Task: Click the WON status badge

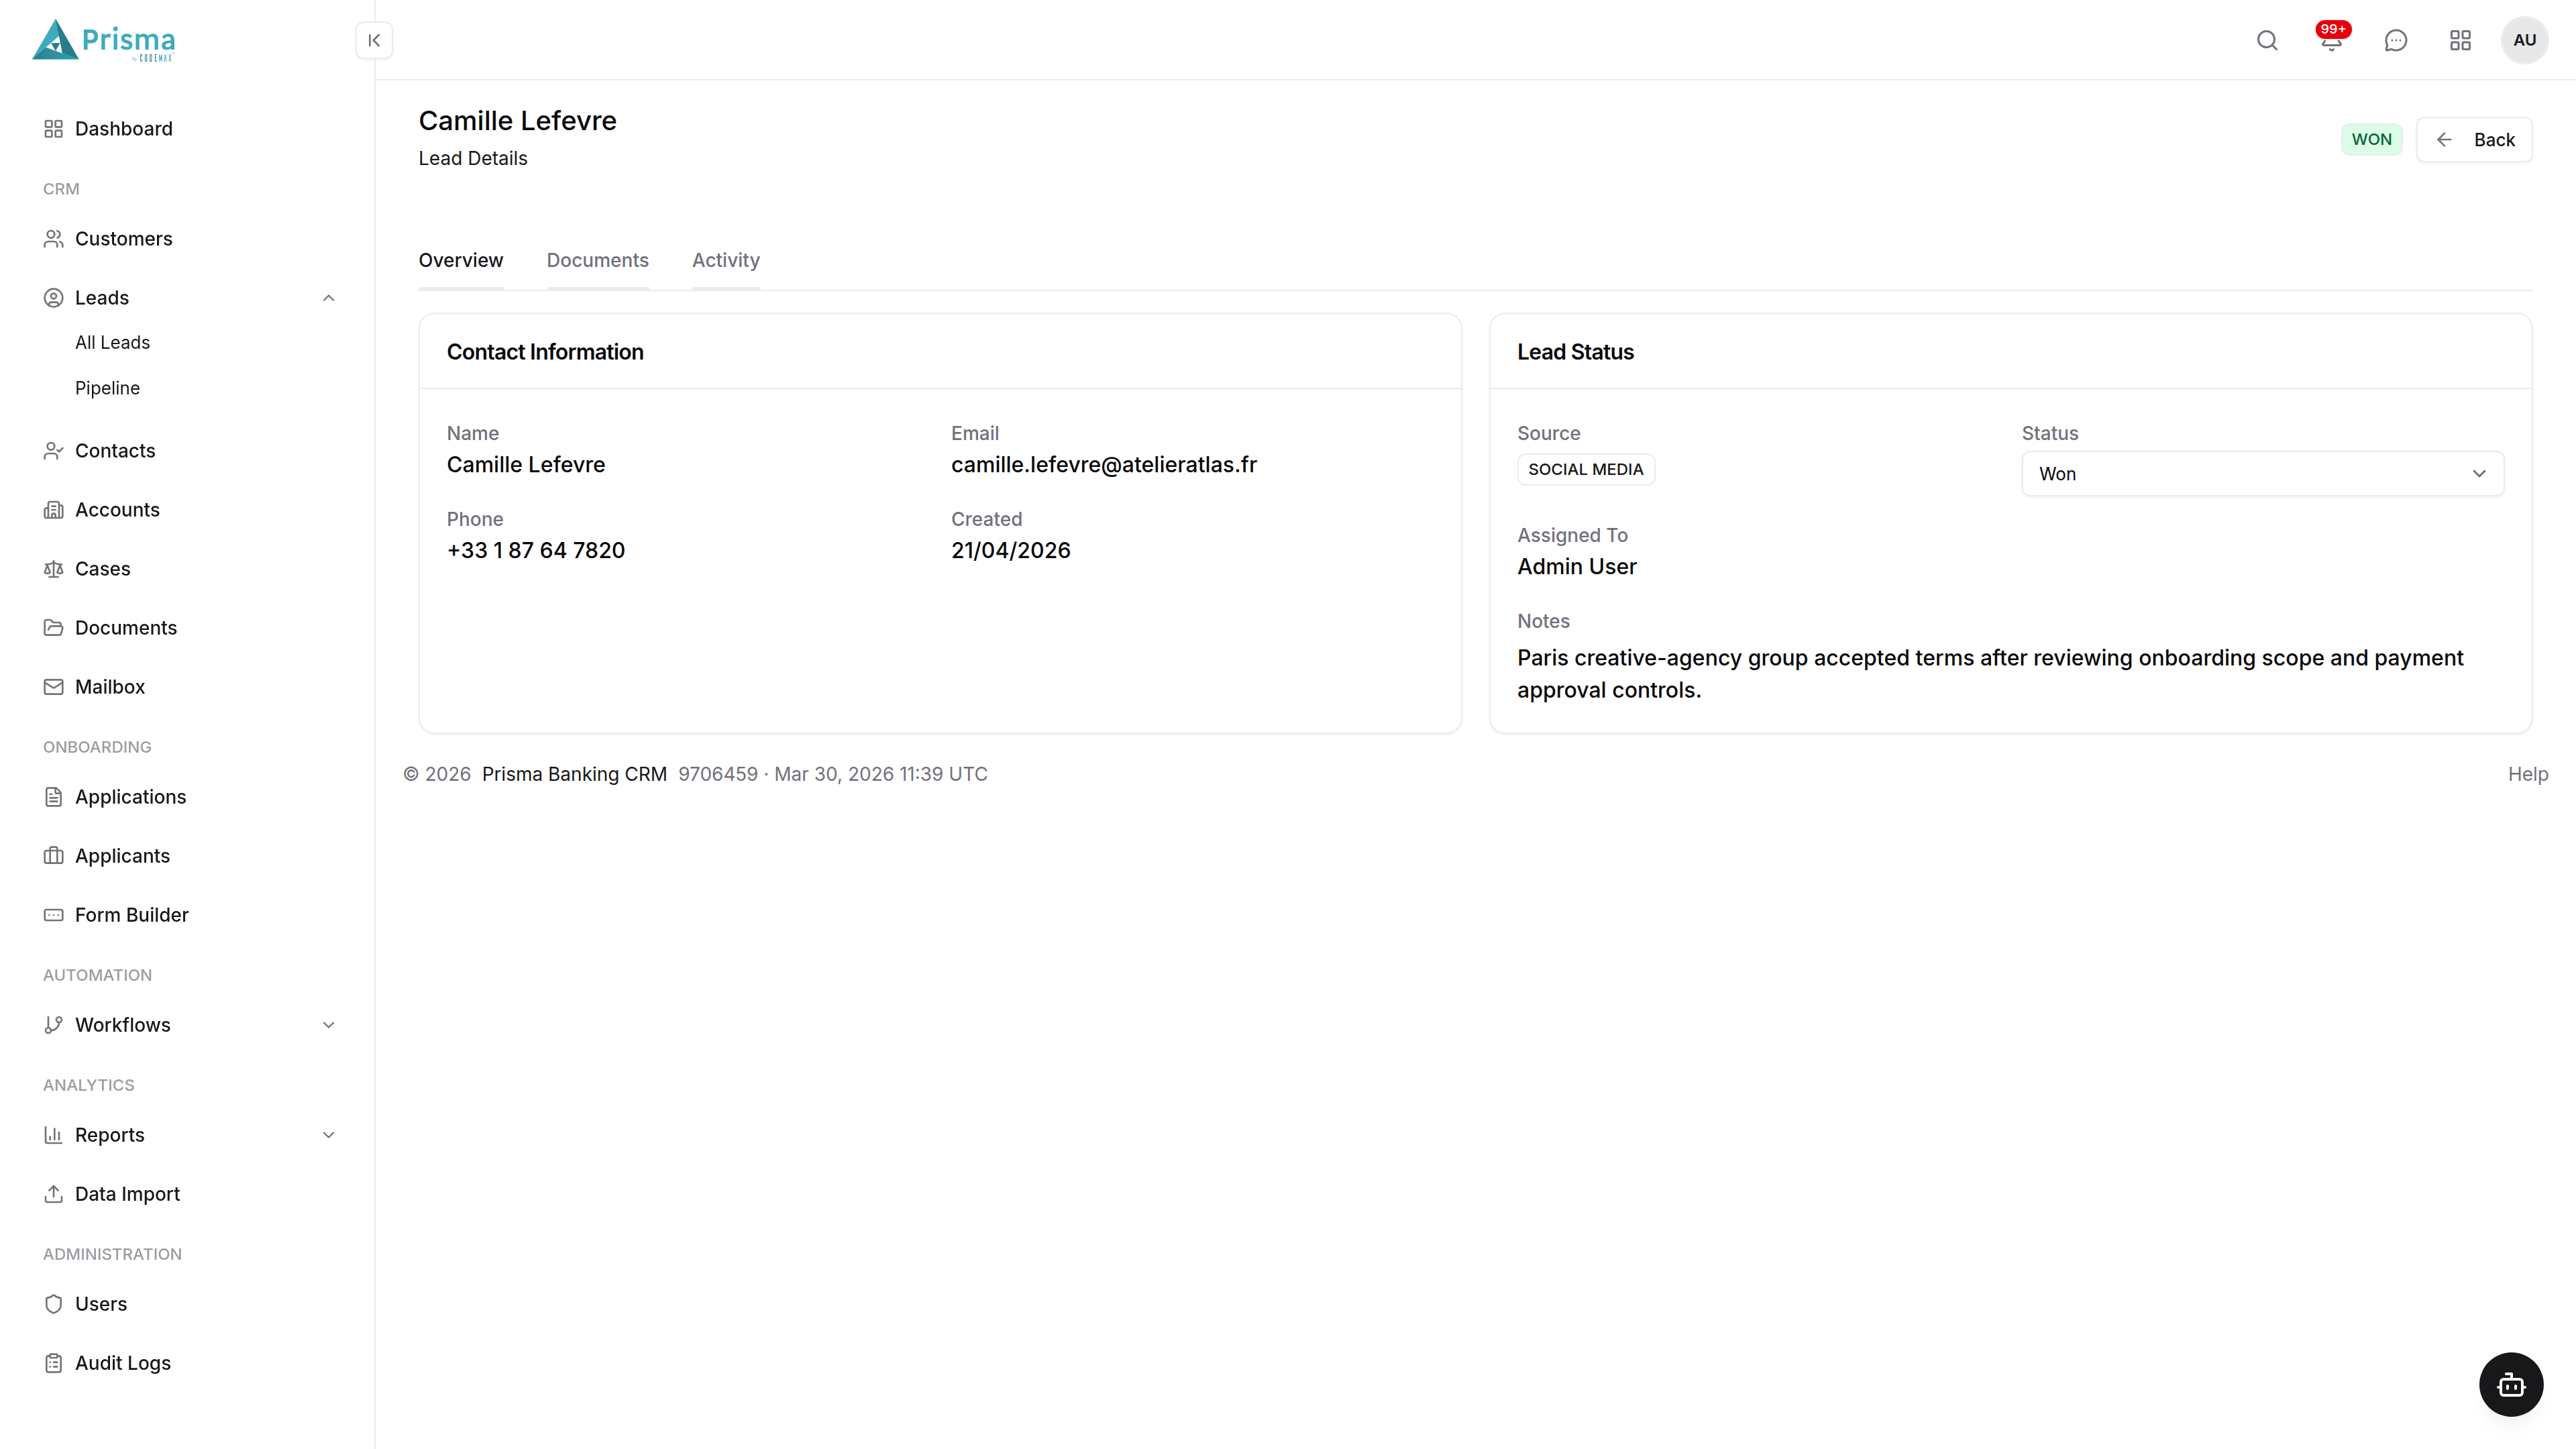Action: [2371, 140]
